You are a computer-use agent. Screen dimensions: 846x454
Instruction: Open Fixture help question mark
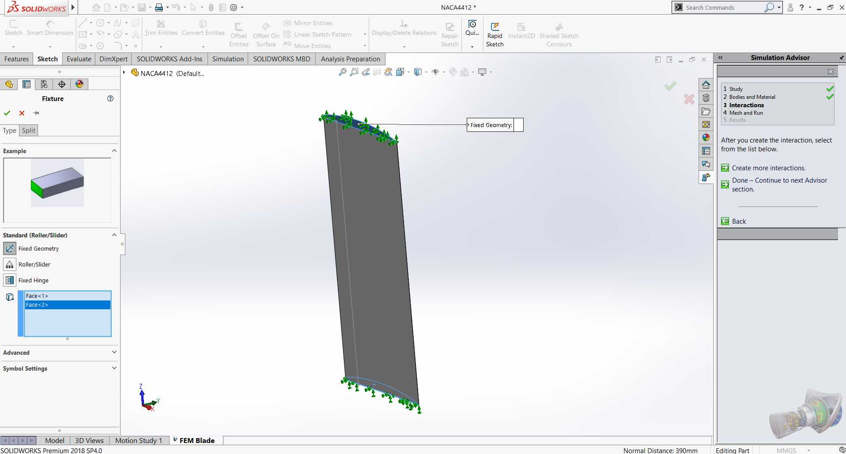click(x=110, y=98)
